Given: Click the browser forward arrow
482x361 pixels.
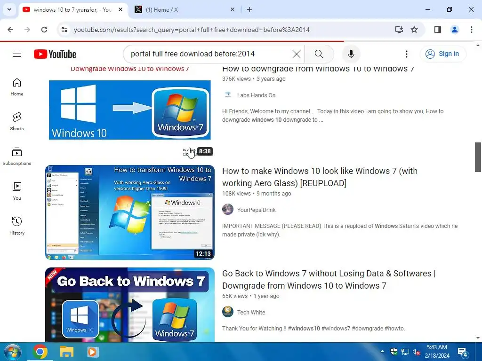Looking at the screenshot, I should coord(27,30).
